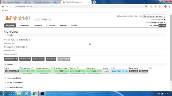
Task: Bookmark this page with the star icon
Action: [x=146, y=6]
